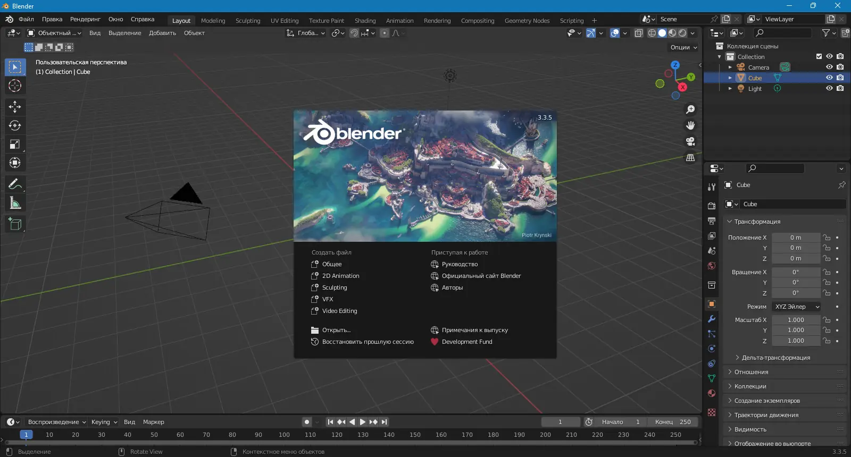The image size is (851, 457).
Task: Hide the Cube in viewport
Action: pyautogui.click(x=829, y=78)
